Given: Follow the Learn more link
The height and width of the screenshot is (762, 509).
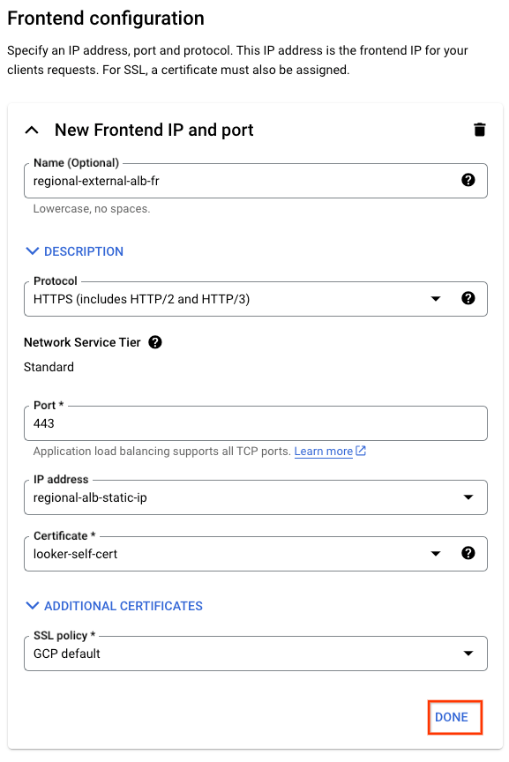Looking at the screenshot, I should coord(323,451).
